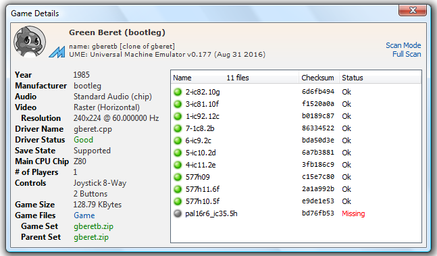Click the green status dot for 577h09
Image resolution: width=437 pixels, height=256 pixels.
(178, 177)
